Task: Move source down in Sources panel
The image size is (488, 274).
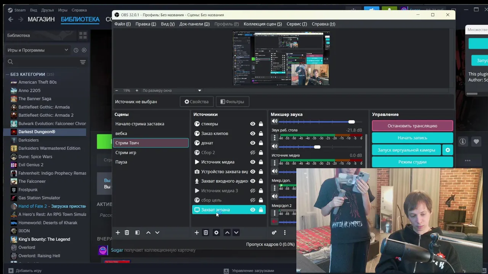Action: pos(236,233)
